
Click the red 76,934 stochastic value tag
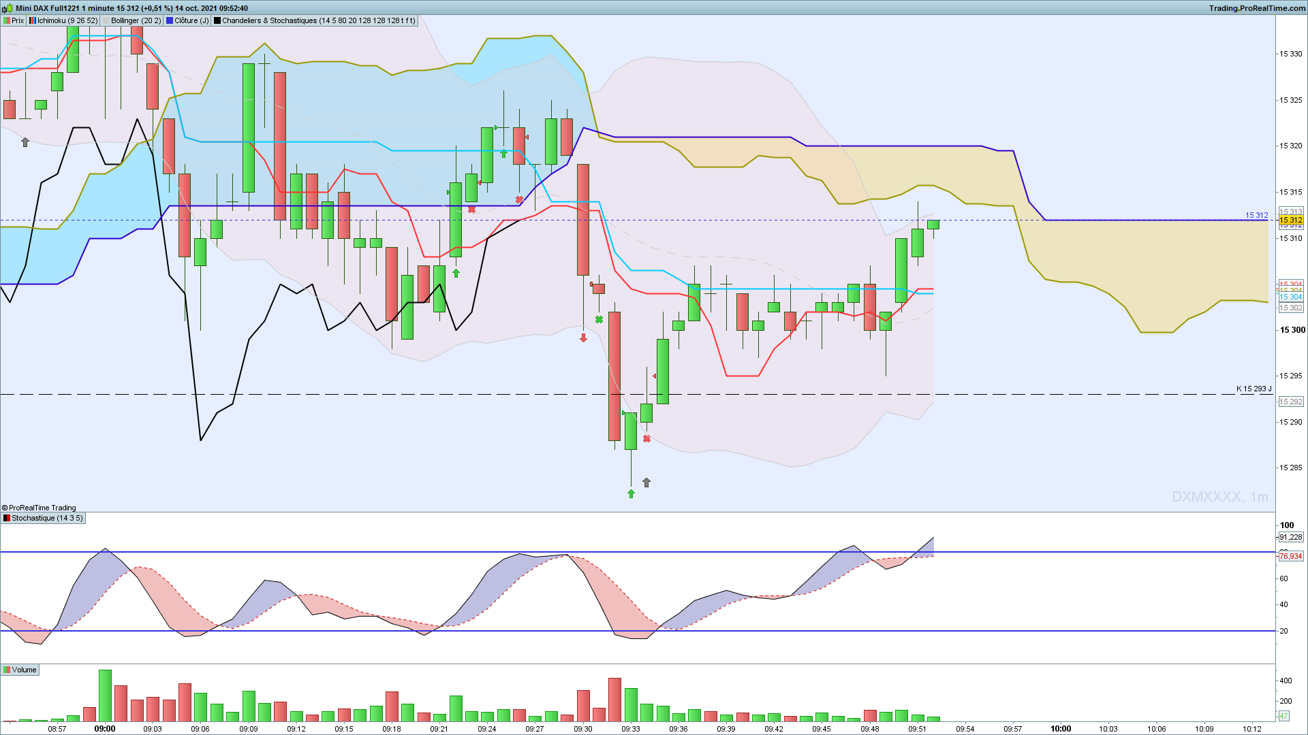pos(1291,556)
